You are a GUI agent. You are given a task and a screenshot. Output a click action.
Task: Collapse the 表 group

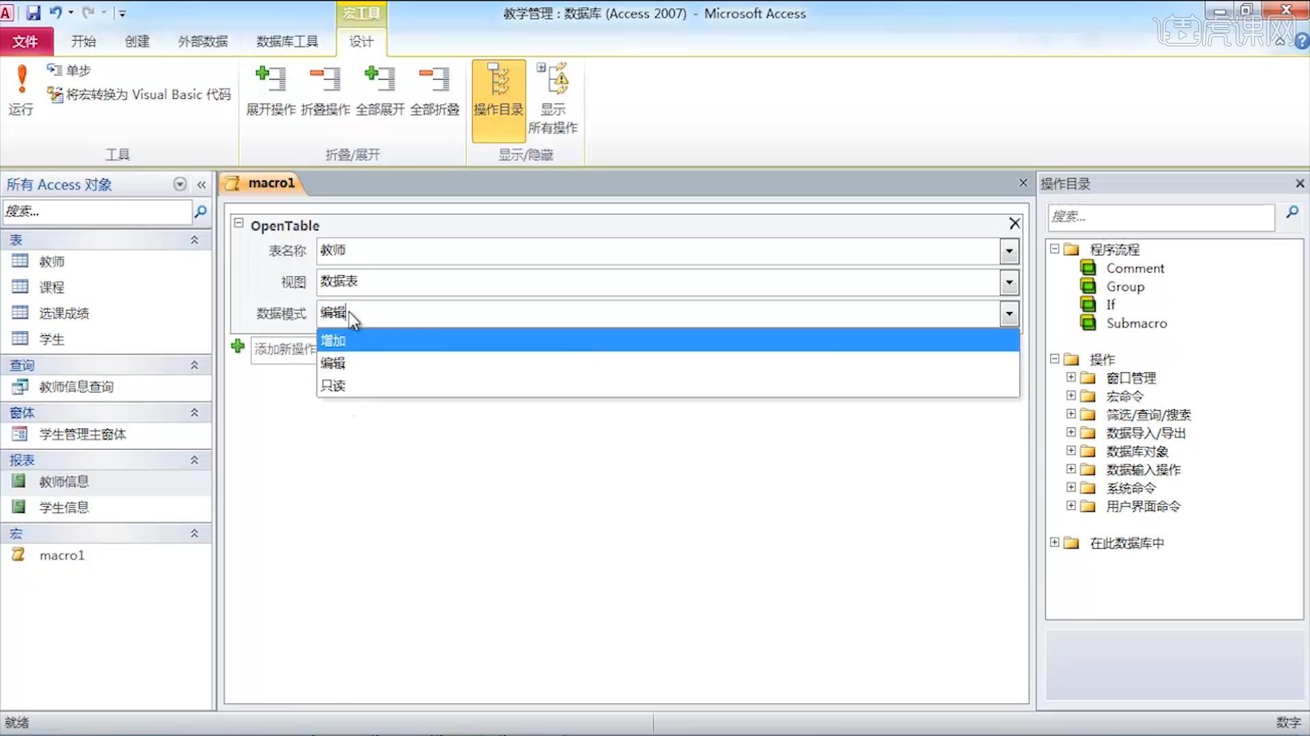[x=194, y=240]
